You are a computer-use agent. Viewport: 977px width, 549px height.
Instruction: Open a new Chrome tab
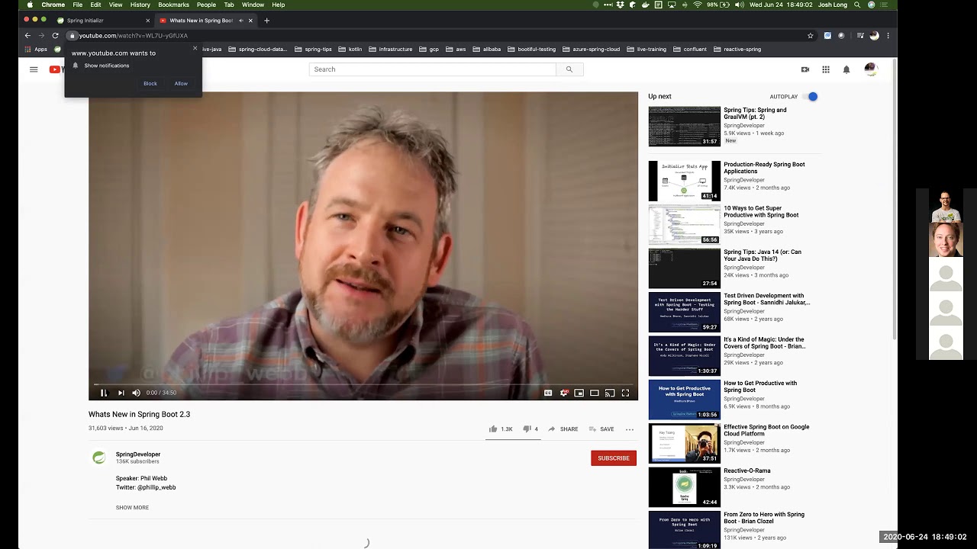pyautogui.click(x=266, y=21)
